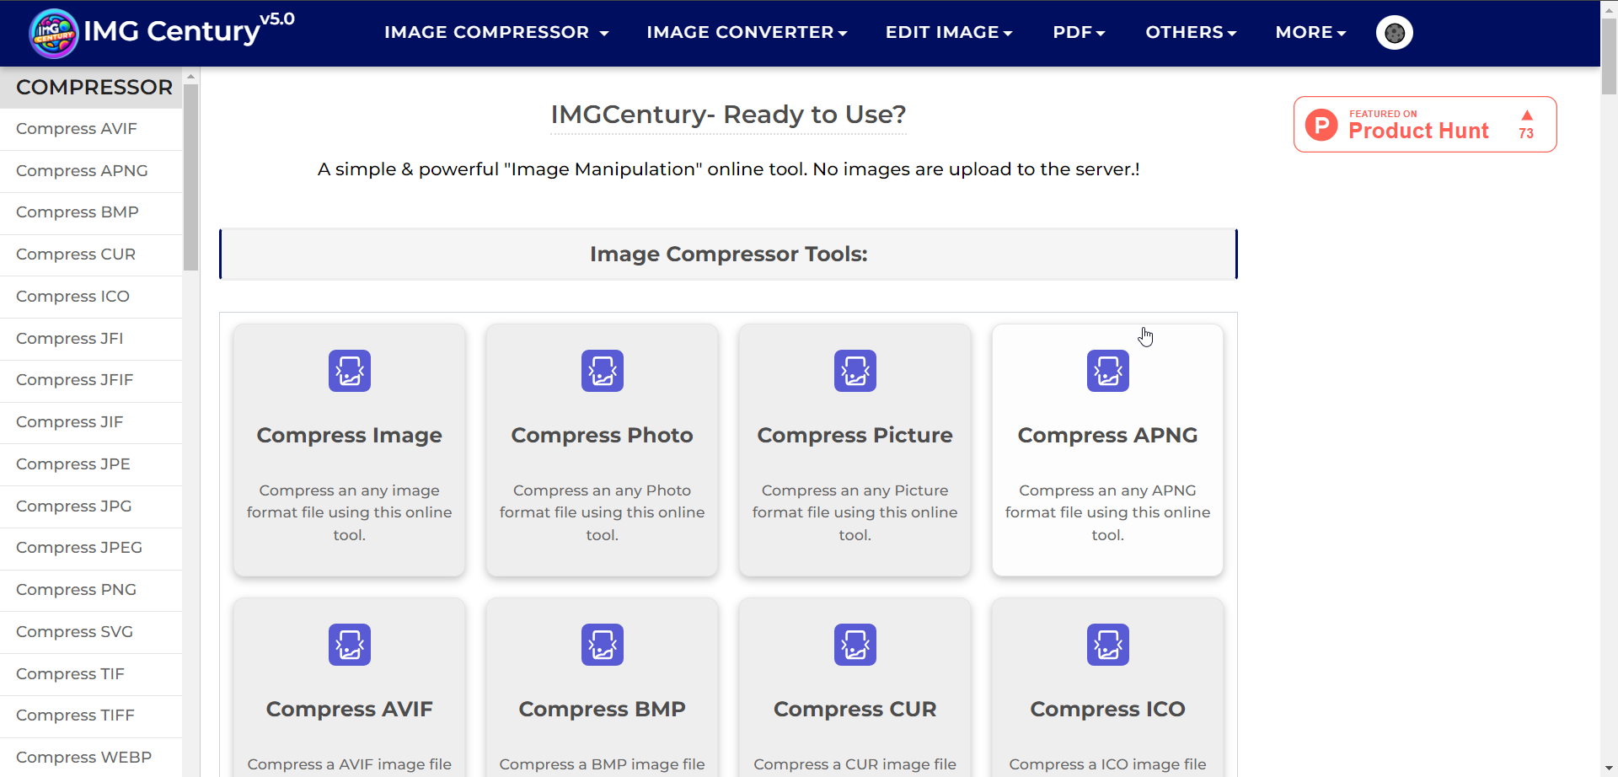Click the 'Image Compressor Tools:' header
Viewport: 1618px width, 777px height.
click(x=728, y=254)
